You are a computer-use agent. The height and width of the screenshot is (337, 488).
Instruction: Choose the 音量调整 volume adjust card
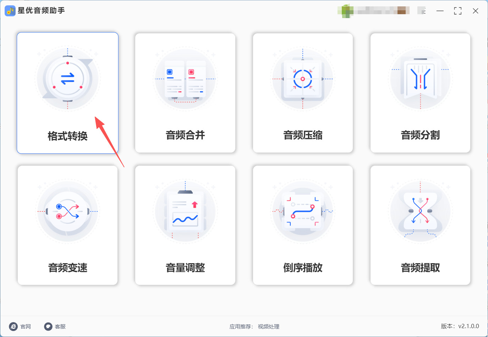click(x=185, y=225)
